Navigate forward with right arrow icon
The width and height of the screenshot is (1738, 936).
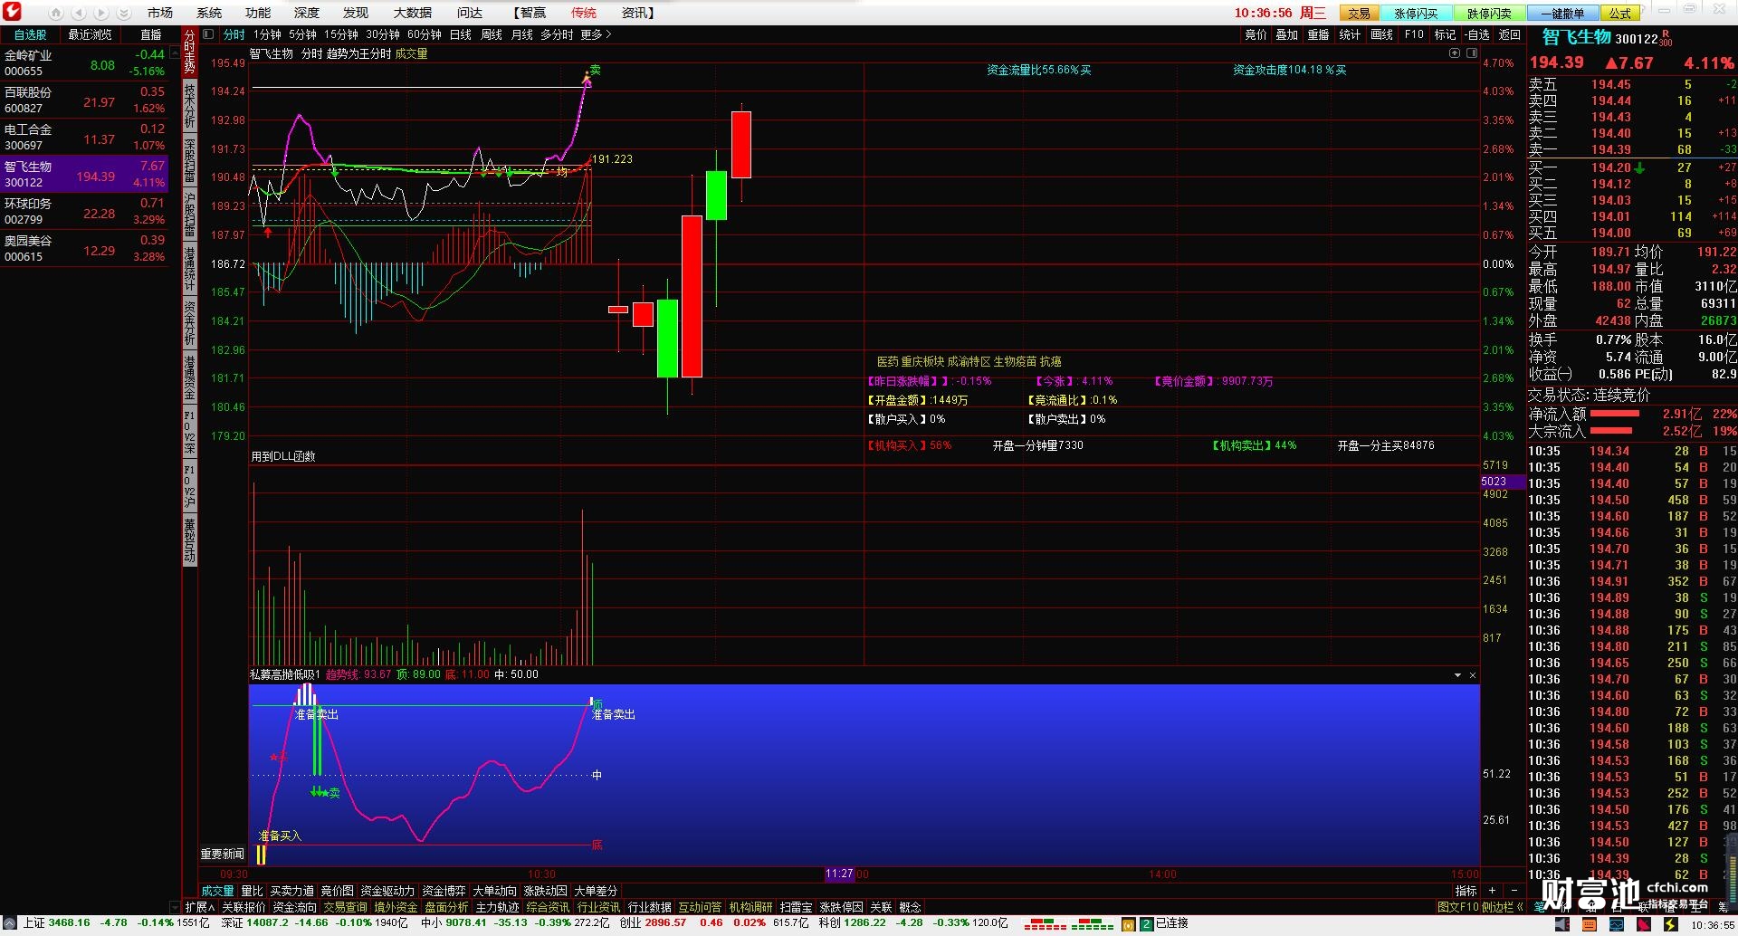click(101, 13)
